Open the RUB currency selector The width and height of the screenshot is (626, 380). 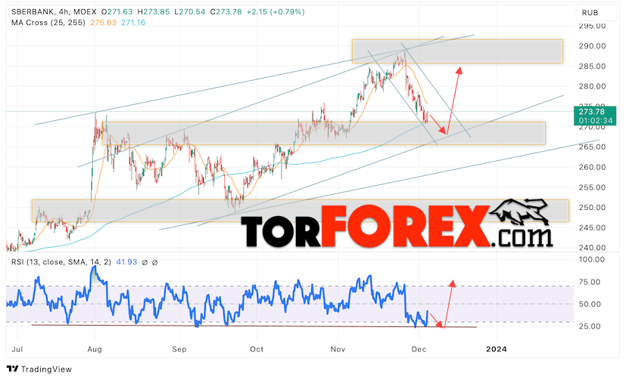tap(596, 13)
